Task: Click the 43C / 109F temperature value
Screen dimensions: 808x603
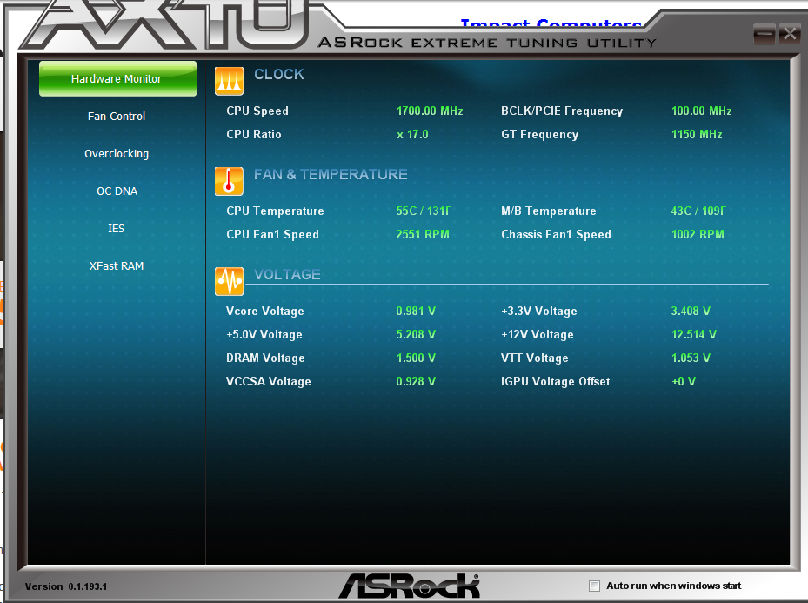Action: click(698, 211)
